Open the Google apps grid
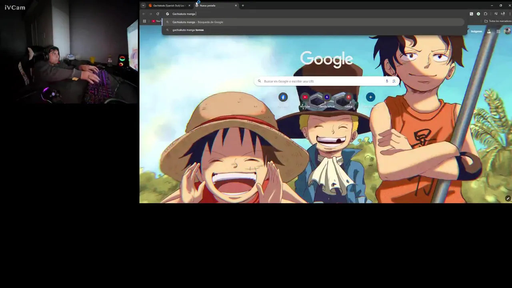The height and width of the screenshot is (288, 512). tap(498, 31)
